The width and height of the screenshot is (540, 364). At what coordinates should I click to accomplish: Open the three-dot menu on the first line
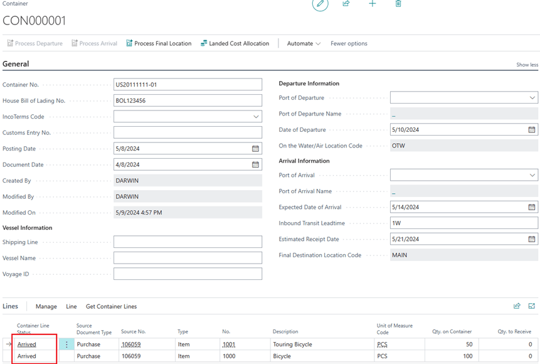coord(66,345)
